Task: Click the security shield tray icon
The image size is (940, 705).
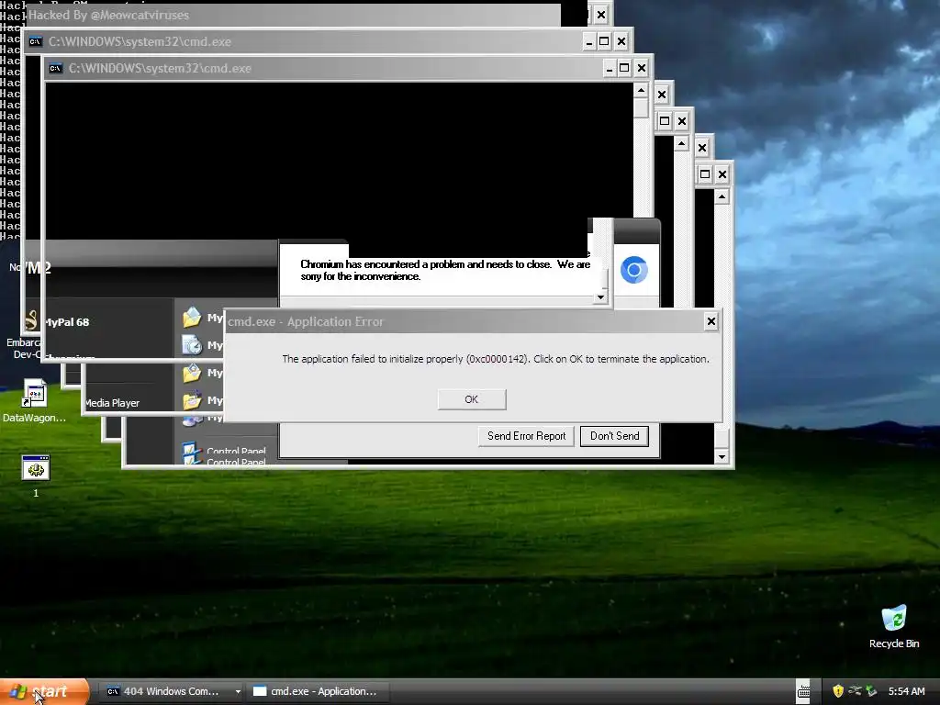Action: click(x=838, y=691)
